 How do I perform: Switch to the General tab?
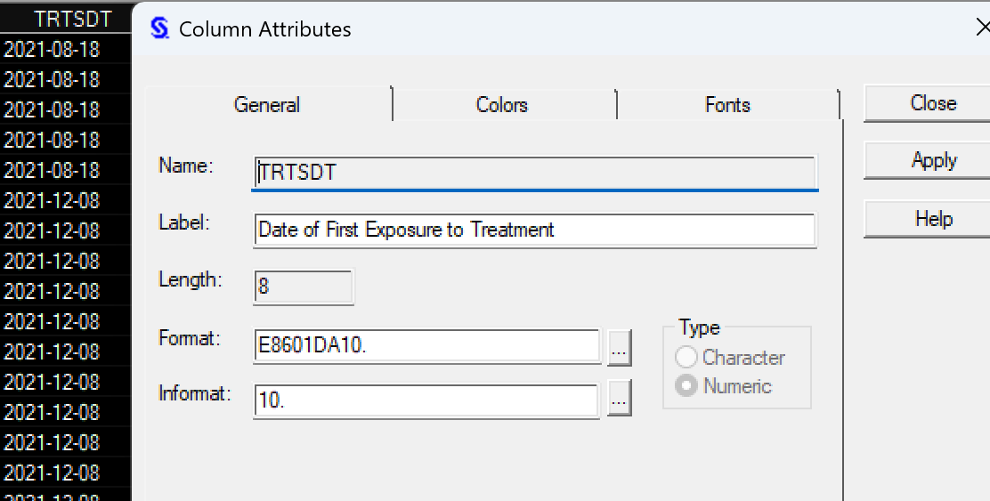pos(267,105)
